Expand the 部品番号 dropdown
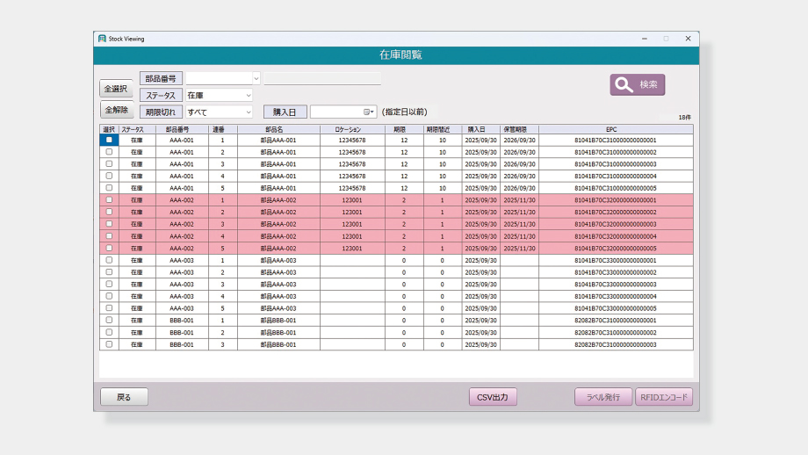The height and width of the screenshot is (455, 808). 256,78
